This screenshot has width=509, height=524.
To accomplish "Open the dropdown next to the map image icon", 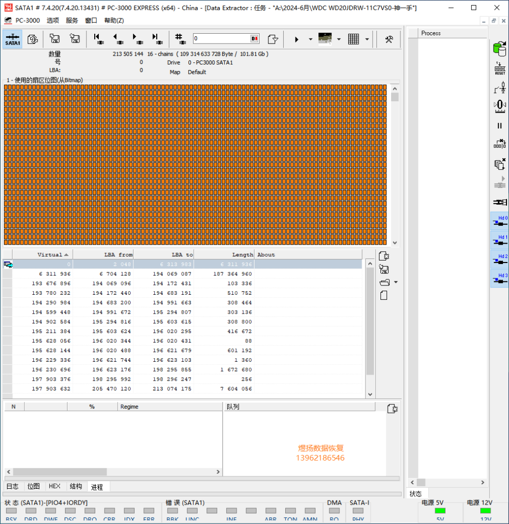I will (339, 39).
